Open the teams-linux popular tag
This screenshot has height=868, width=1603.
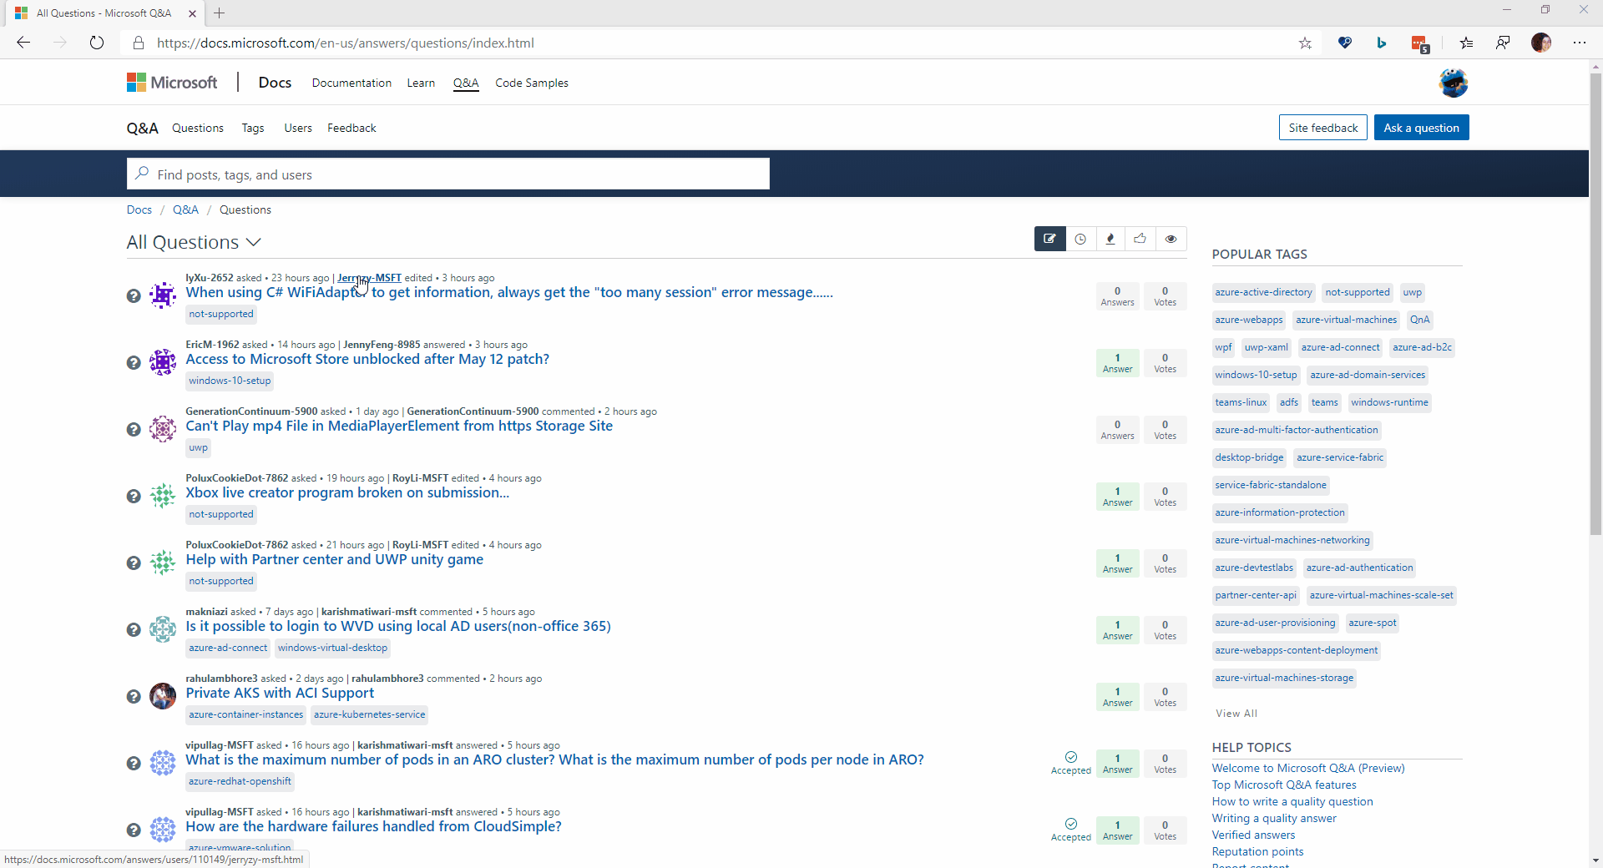point(1241,402)
